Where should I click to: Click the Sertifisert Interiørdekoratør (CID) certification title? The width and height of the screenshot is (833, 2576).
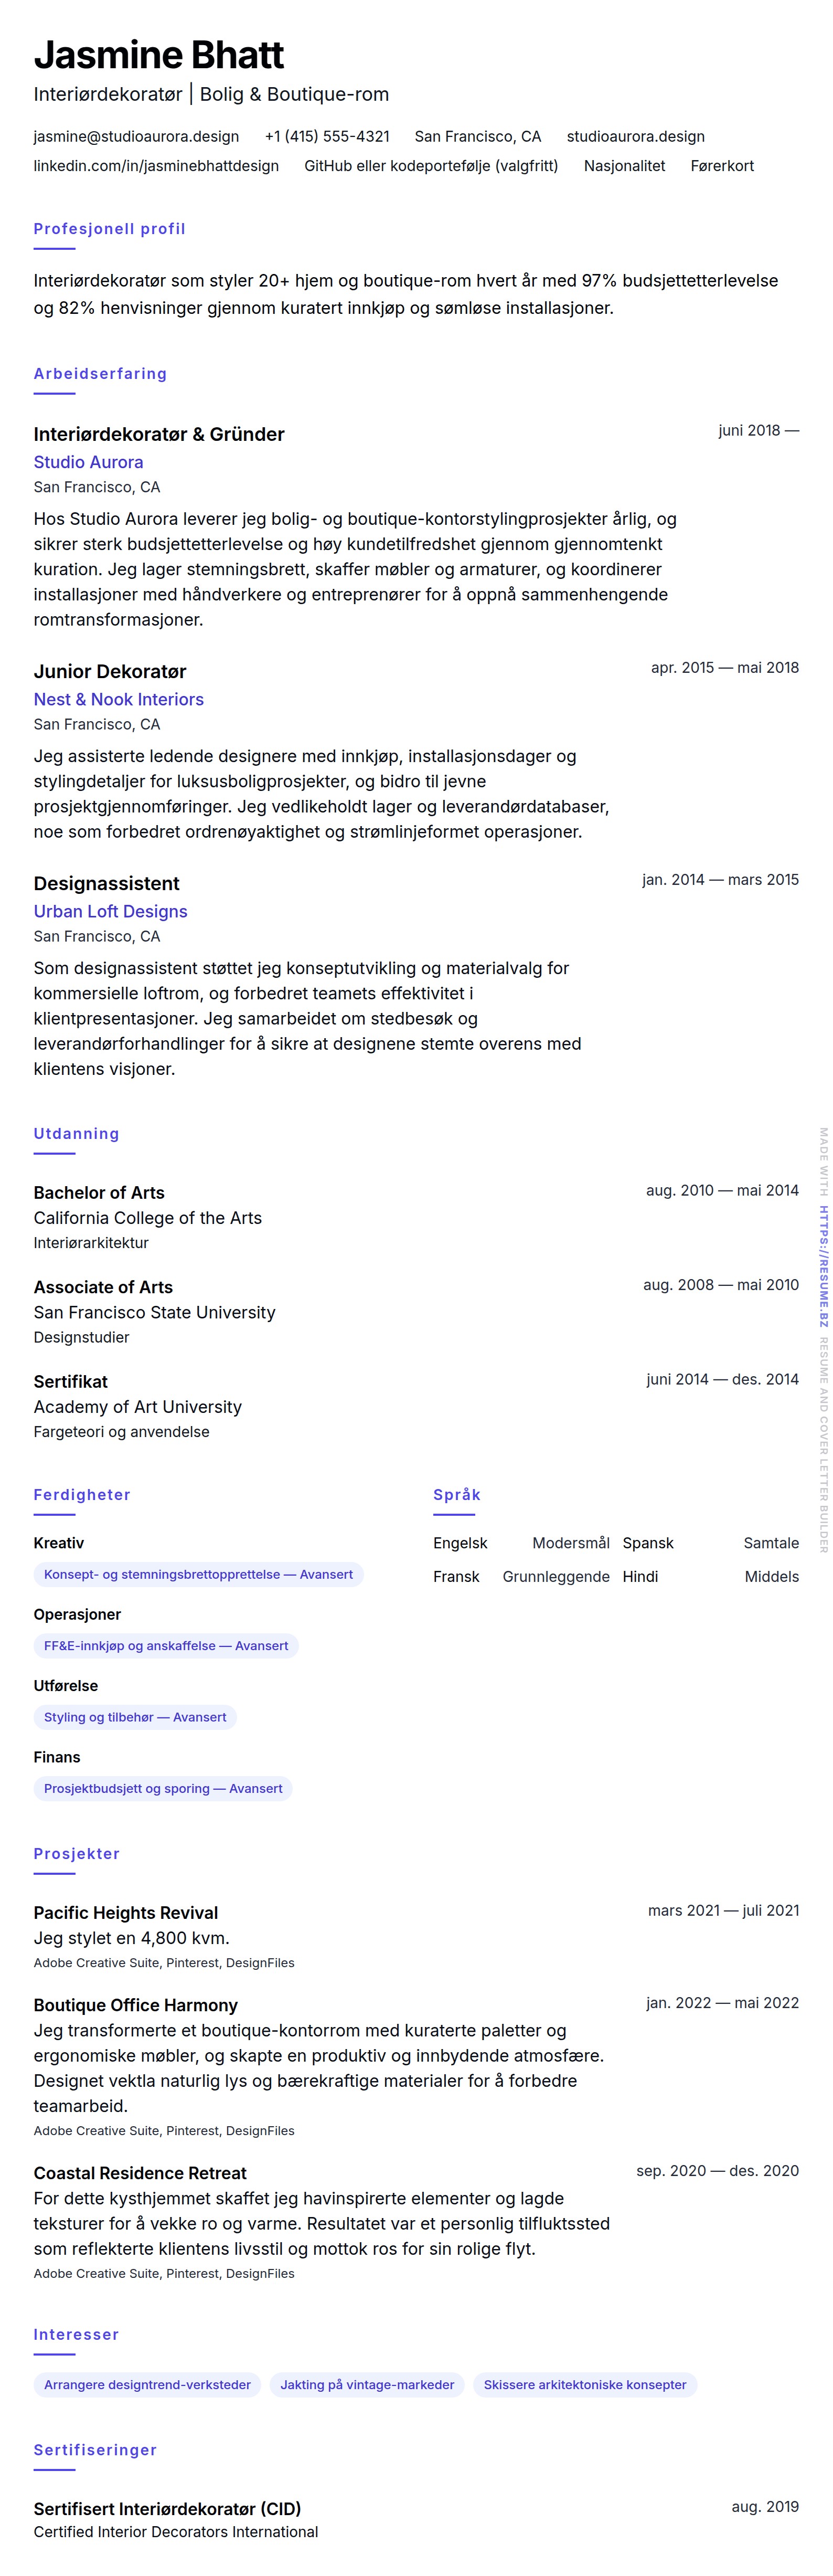click(167, 2508)
